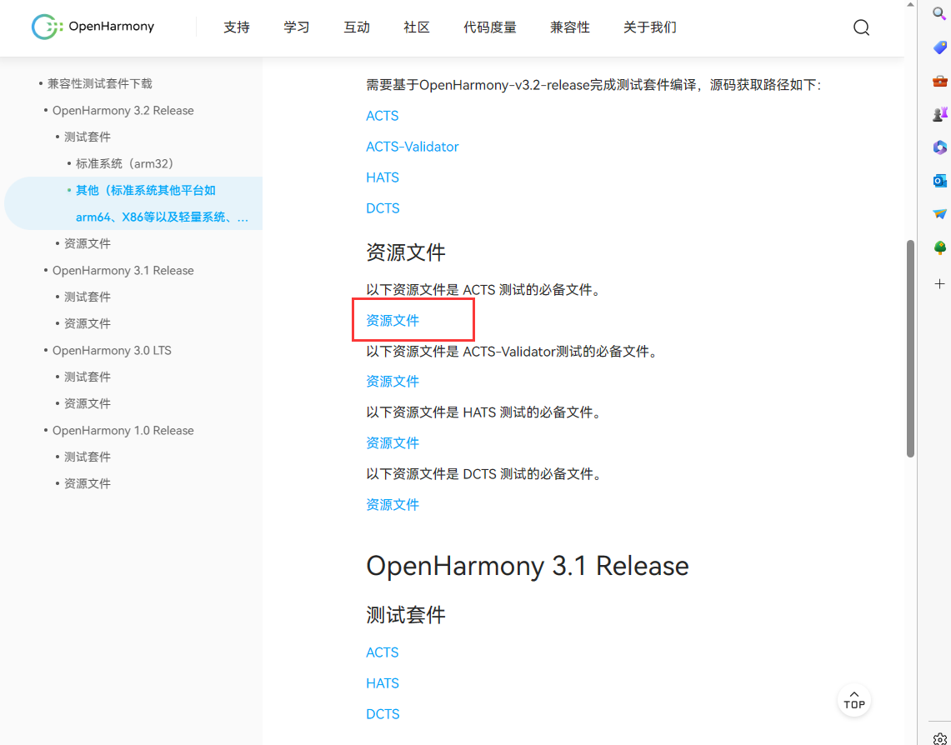Open 资源文件 link for ACTS-Validator测试
The height and width of the screenshot is (745, 951).
click(393, 382)
